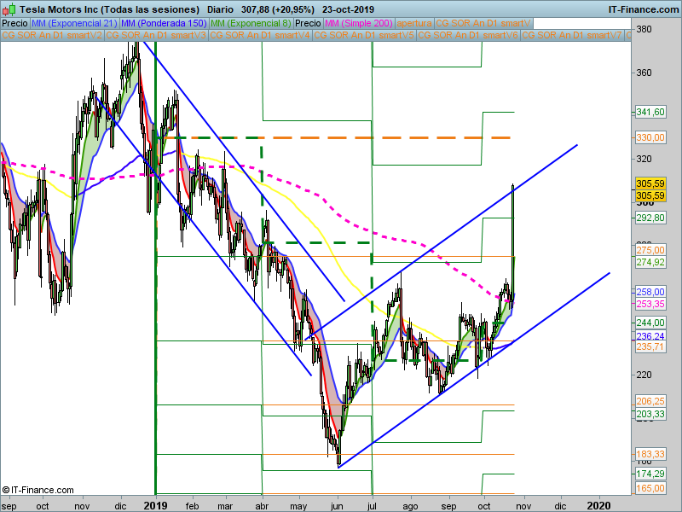Click the 244,00 green price tag
This screenshot has height=512, width=682.
pos(650,323)
